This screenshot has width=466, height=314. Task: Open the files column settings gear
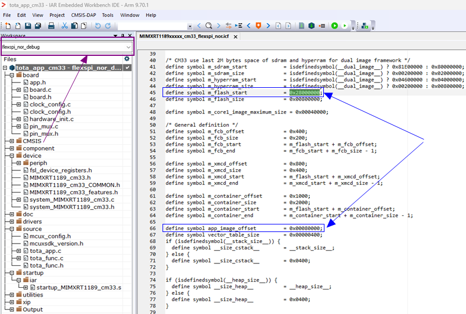click(126, 59)
